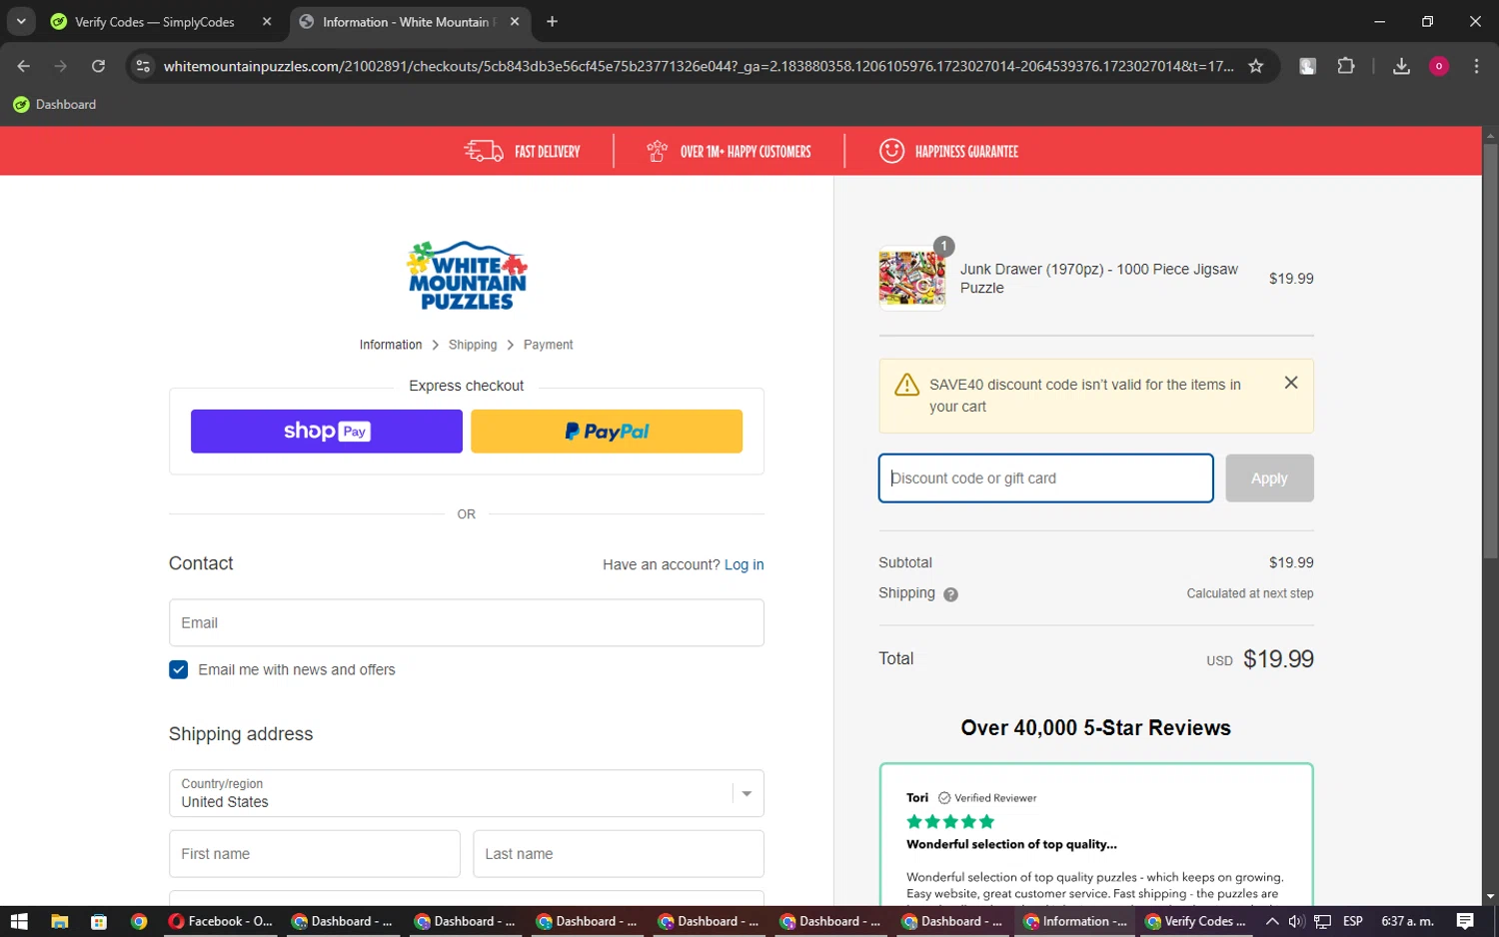
Task: Click Apply discount button
Action: (x=1269, y=478)
